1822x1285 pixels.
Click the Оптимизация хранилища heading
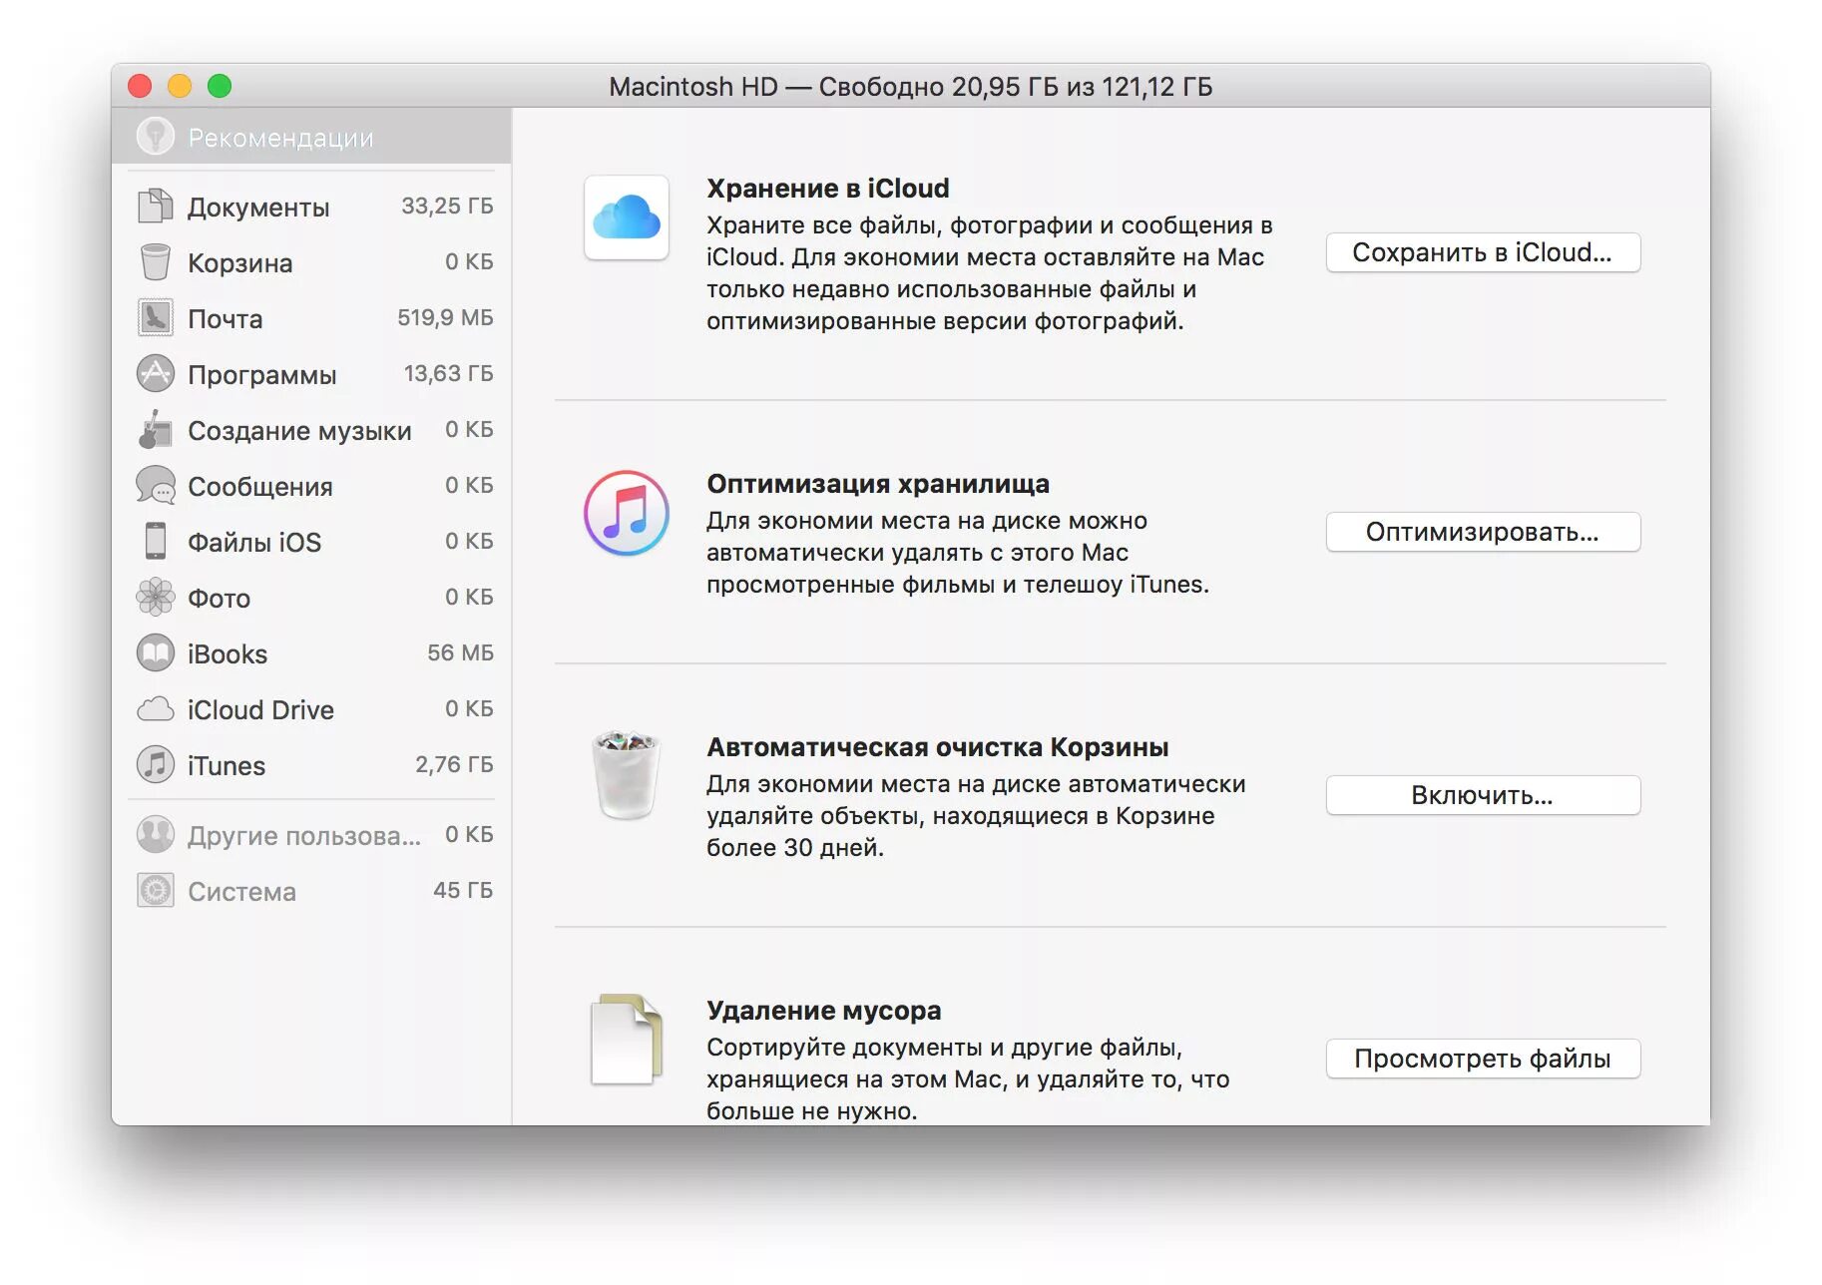[878, 484]
